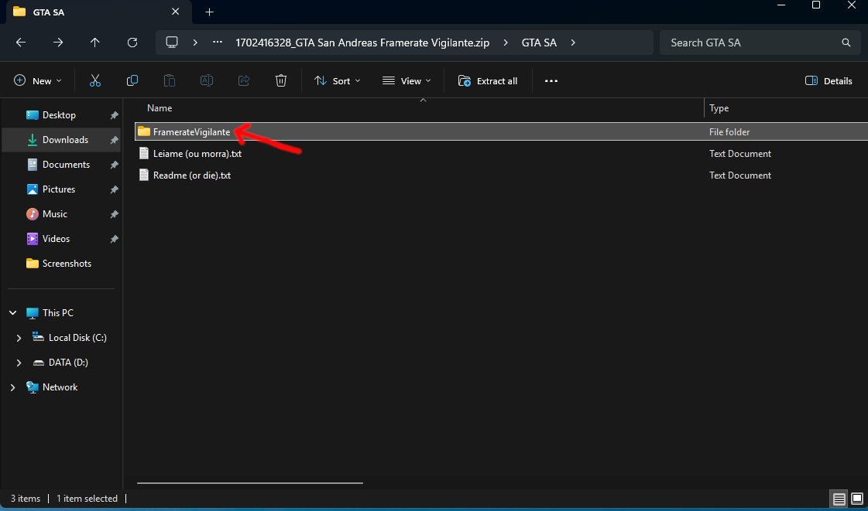Select Network in navigation pane
This screenshot has width=868, height=511.
(61, 387)
